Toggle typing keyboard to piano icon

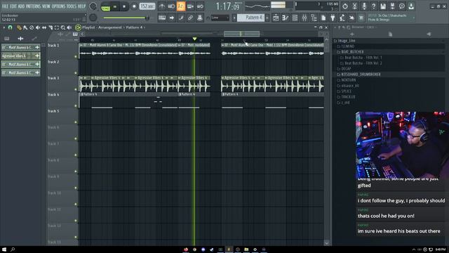pos(162,18)
